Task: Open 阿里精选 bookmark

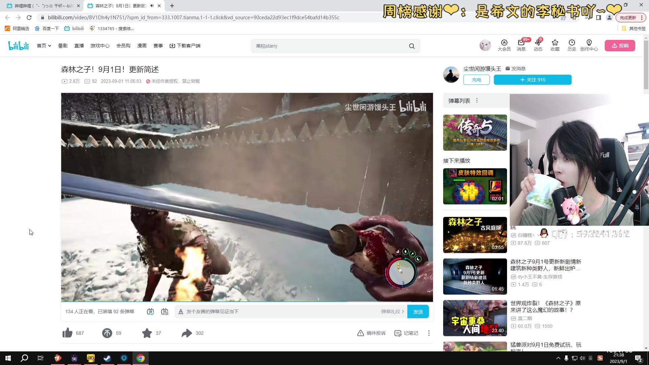Action: pos(17,28)
